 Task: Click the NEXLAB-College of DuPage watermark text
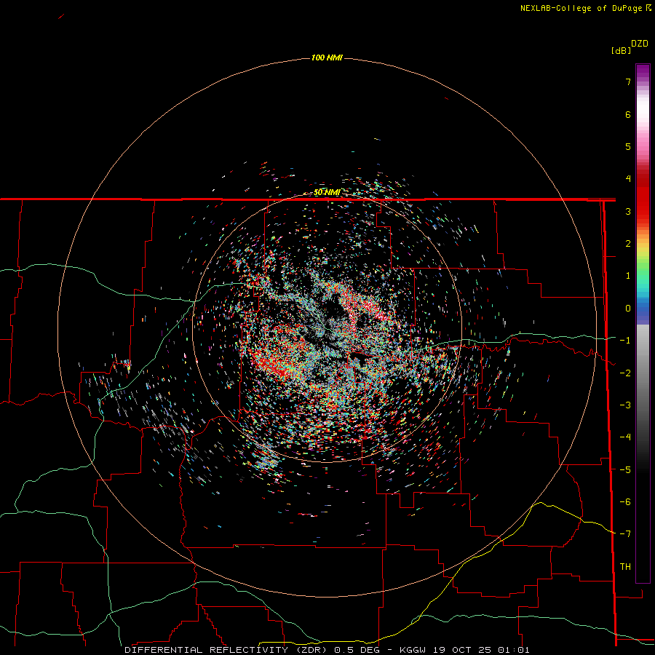pos(586,8)
